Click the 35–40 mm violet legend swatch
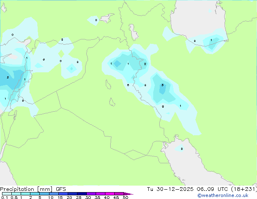The width and height of the screenshot is (257, 199). [x=100, y=194]
